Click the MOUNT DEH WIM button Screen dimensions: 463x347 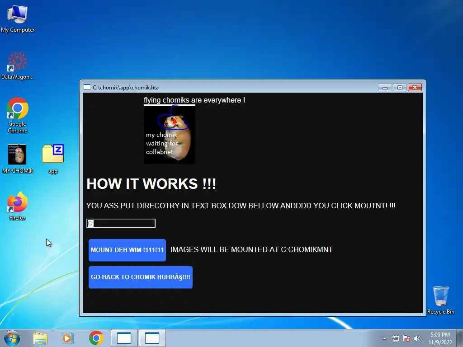[127, 250]
